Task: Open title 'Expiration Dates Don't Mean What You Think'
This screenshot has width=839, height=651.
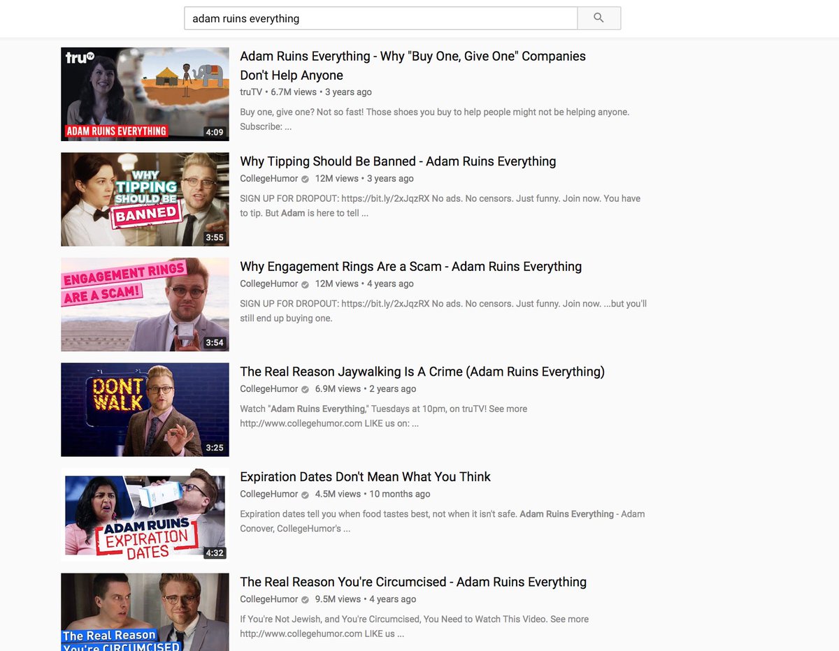Action: (x=365, y=477)
